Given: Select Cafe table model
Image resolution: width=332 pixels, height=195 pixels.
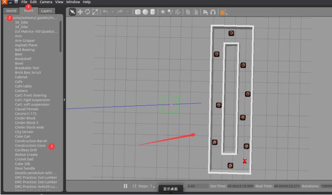Looking at the screenshot, I should click(23, 86).
